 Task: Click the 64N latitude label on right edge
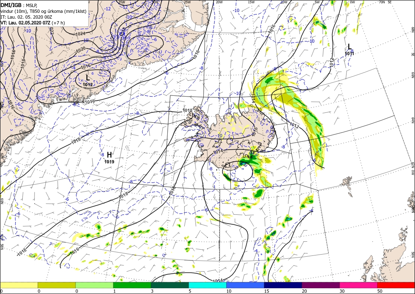click(413, 120)
